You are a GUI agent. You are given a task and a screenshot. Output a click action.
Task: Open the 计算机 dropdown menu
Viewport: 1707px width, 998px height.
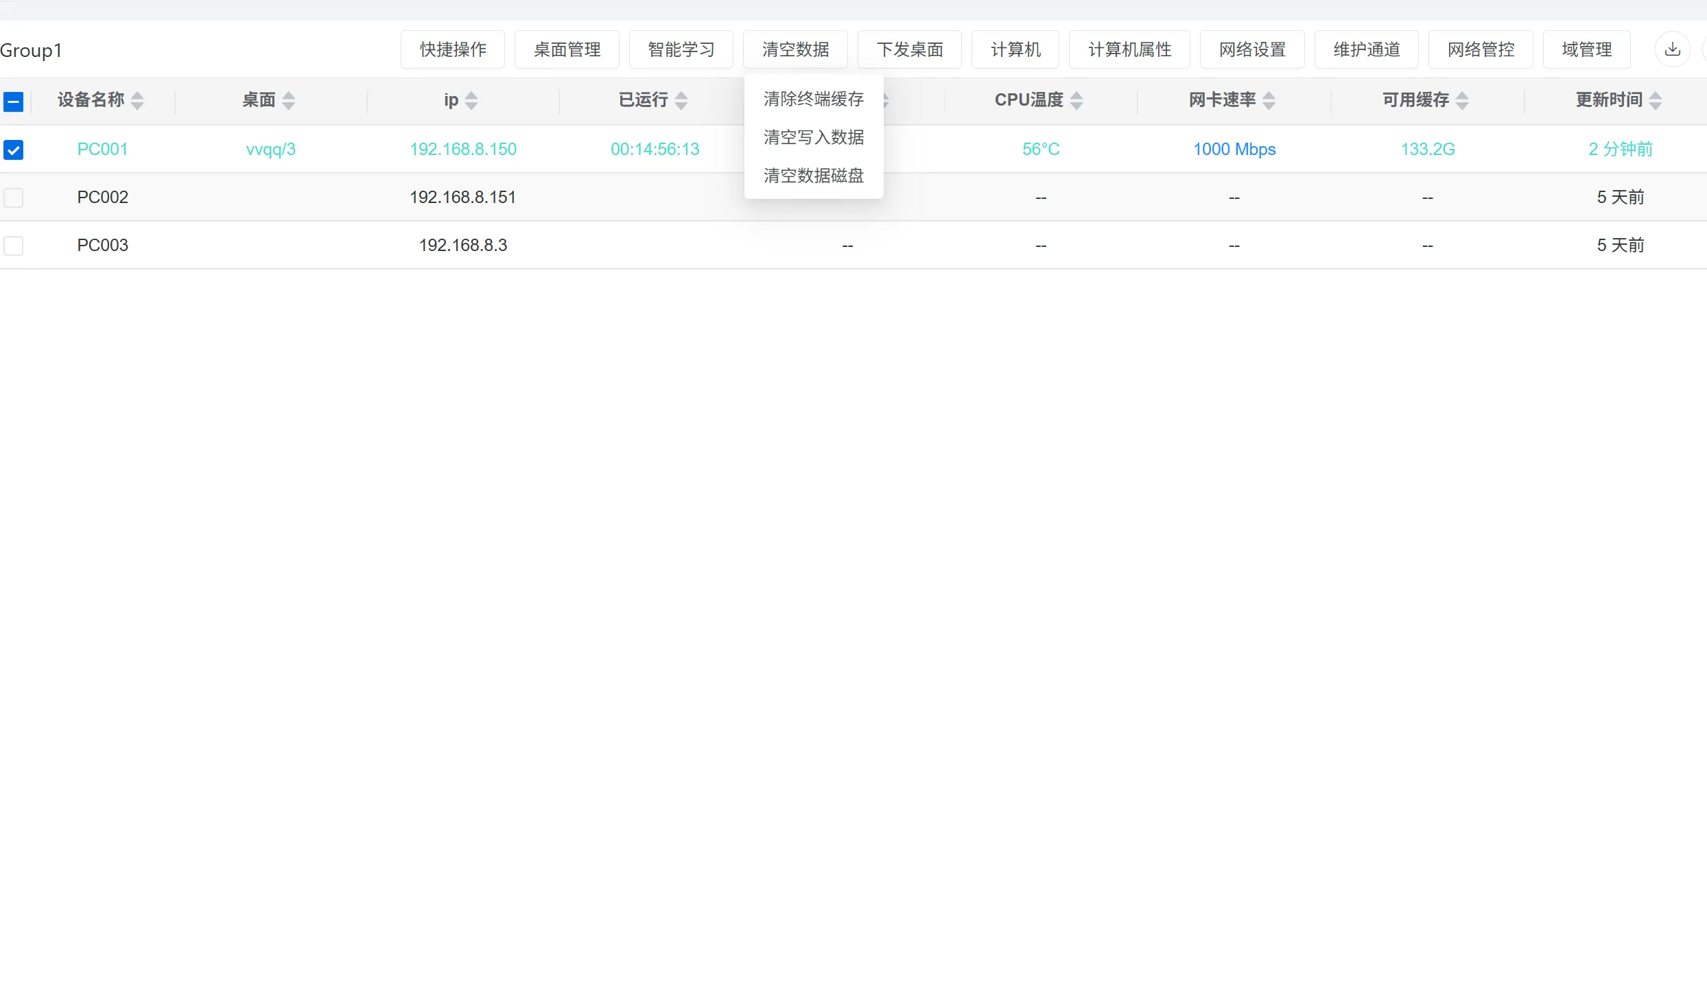pyautogui.click(x=1015, y=49)
